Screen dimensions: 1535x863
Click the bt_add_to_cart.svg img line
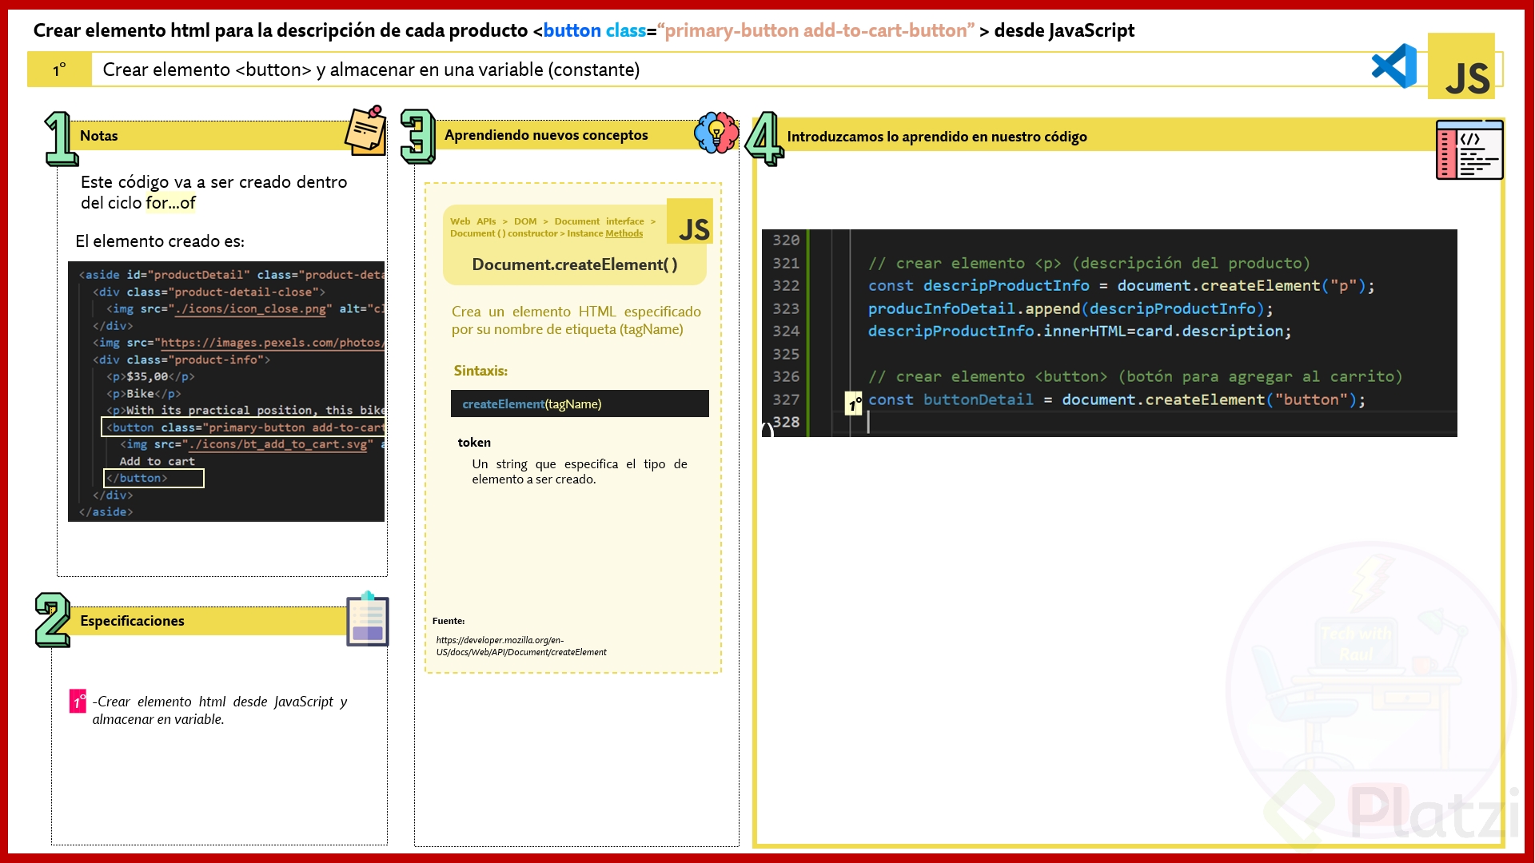252,444
